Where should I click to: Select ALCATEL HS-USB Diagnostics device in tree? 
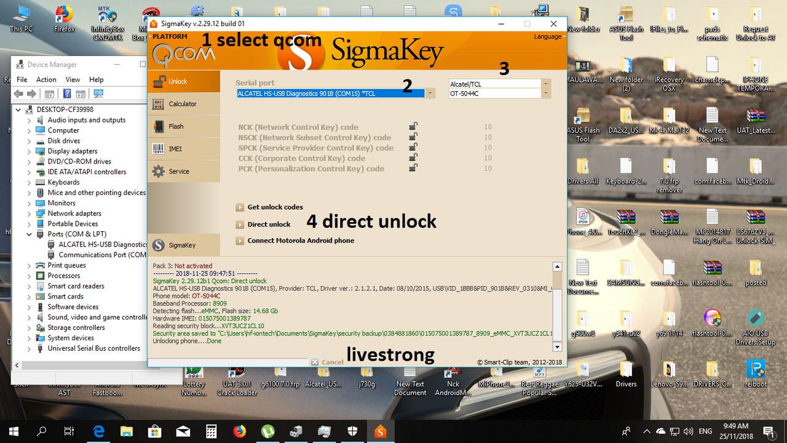pos(102,244)
